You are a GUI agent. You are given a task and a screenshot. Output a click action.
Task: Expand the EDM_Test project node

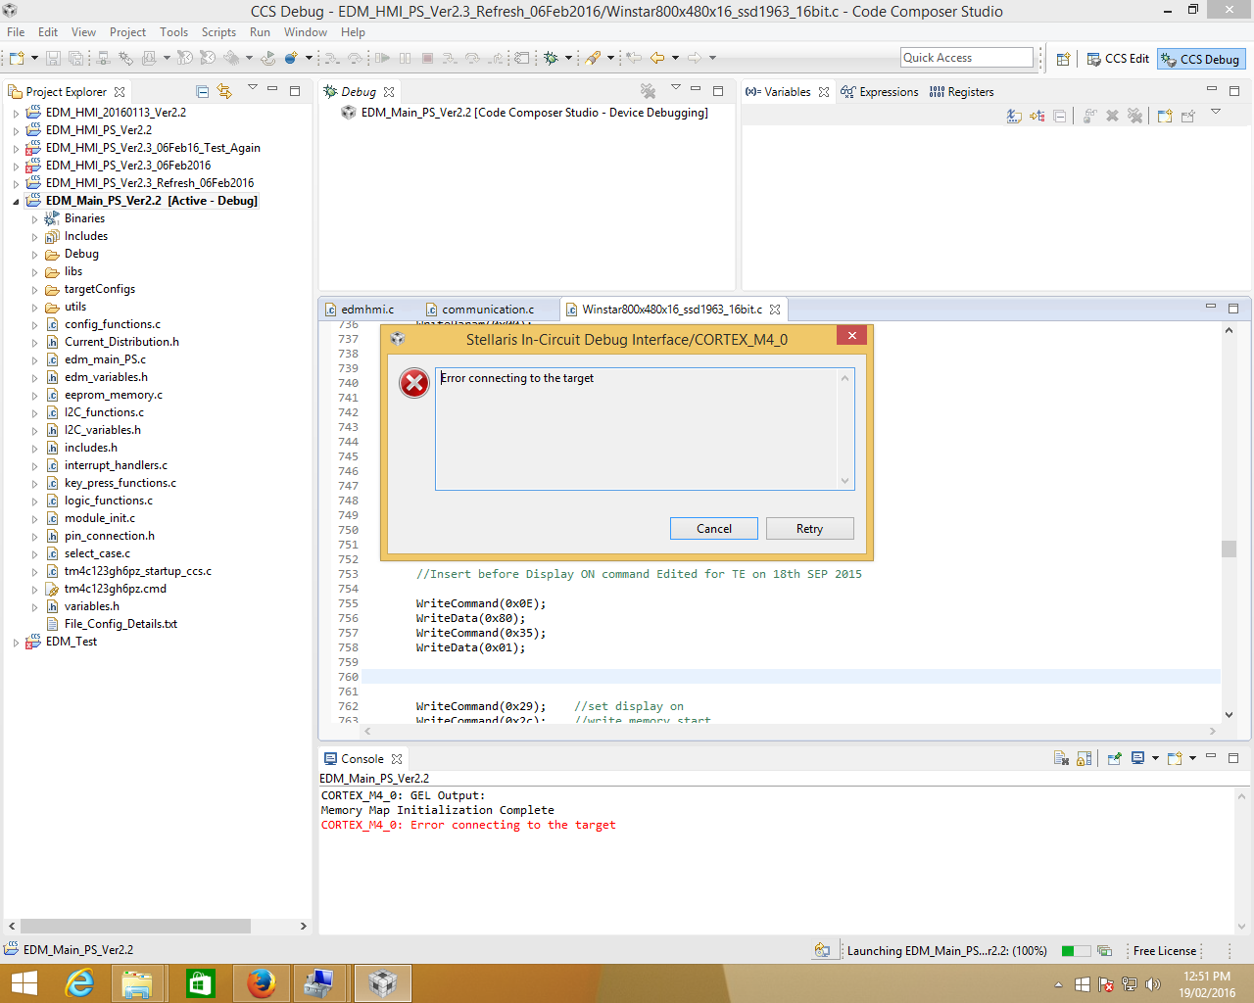coord(16,643)
